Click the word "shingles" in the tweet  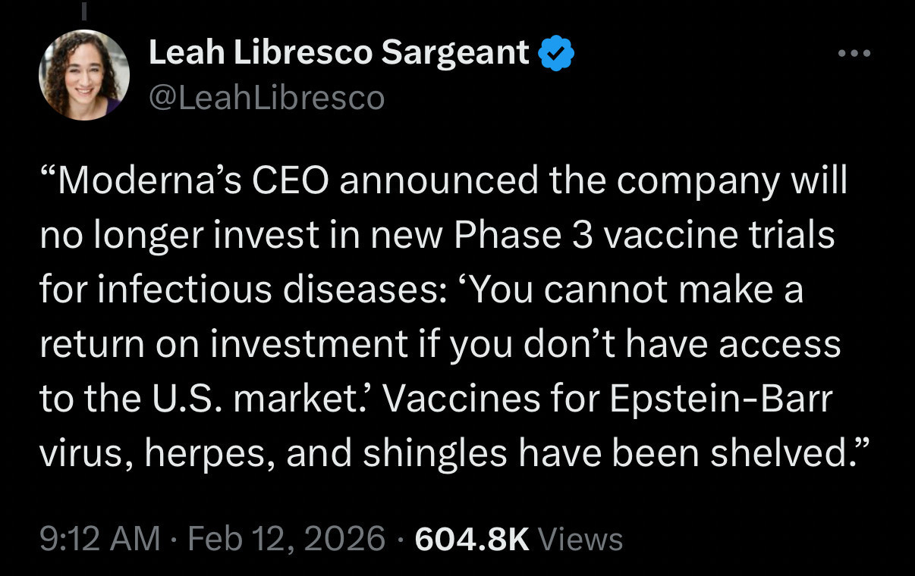(434, 453)
